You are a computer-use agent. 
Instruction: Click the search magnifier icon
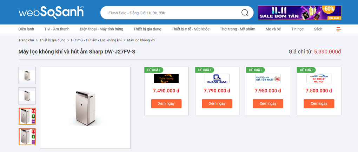[245, 13]
